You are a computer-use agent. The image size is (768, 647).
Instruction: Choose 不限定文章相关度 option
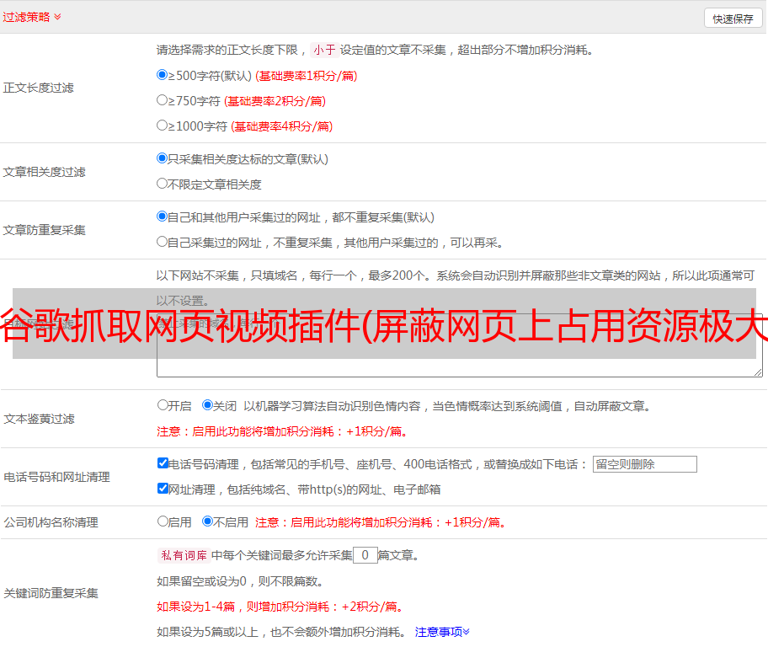163,184
